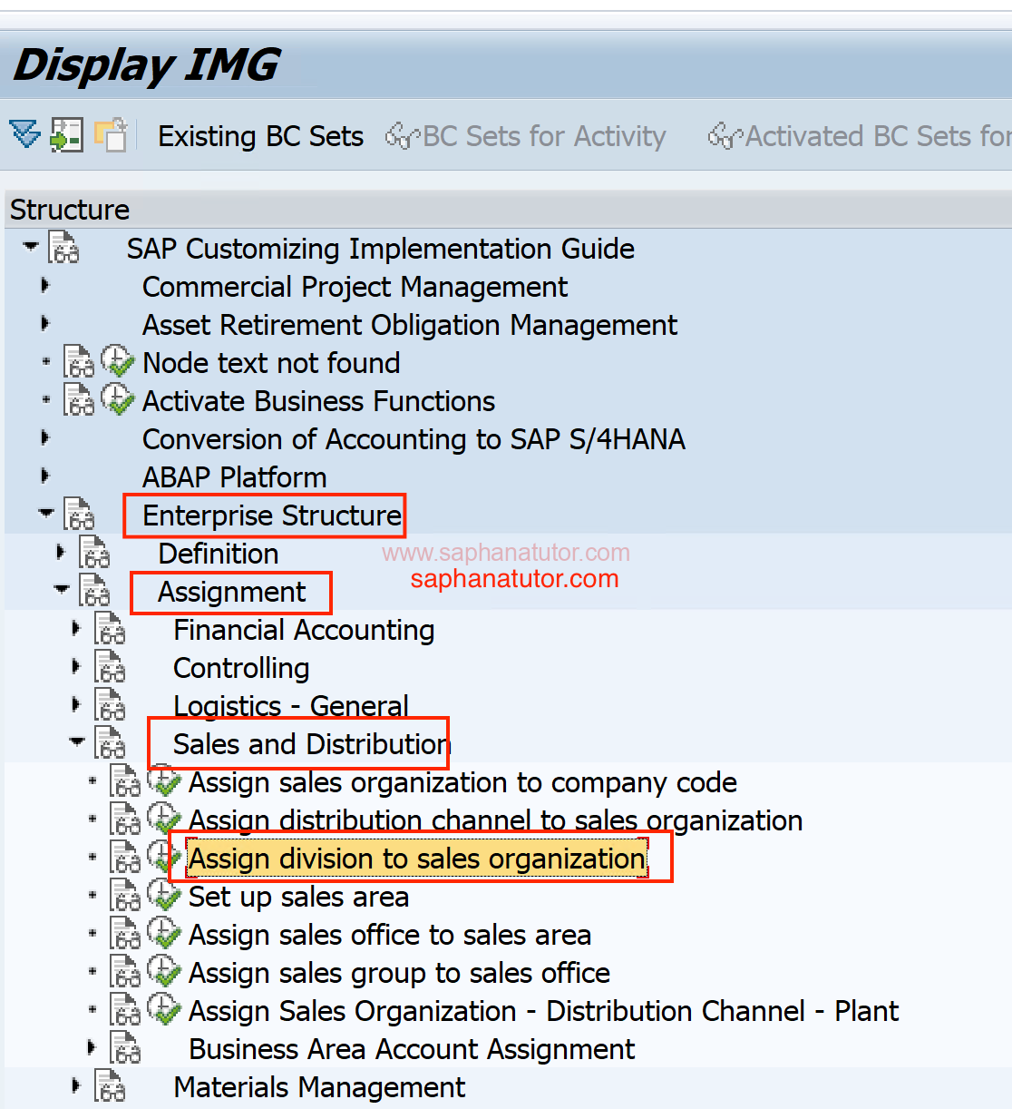Viewport: 1012px width, 1109px height.
Task: Execute Assign division to sales organization activity
Action: point(164,857)
